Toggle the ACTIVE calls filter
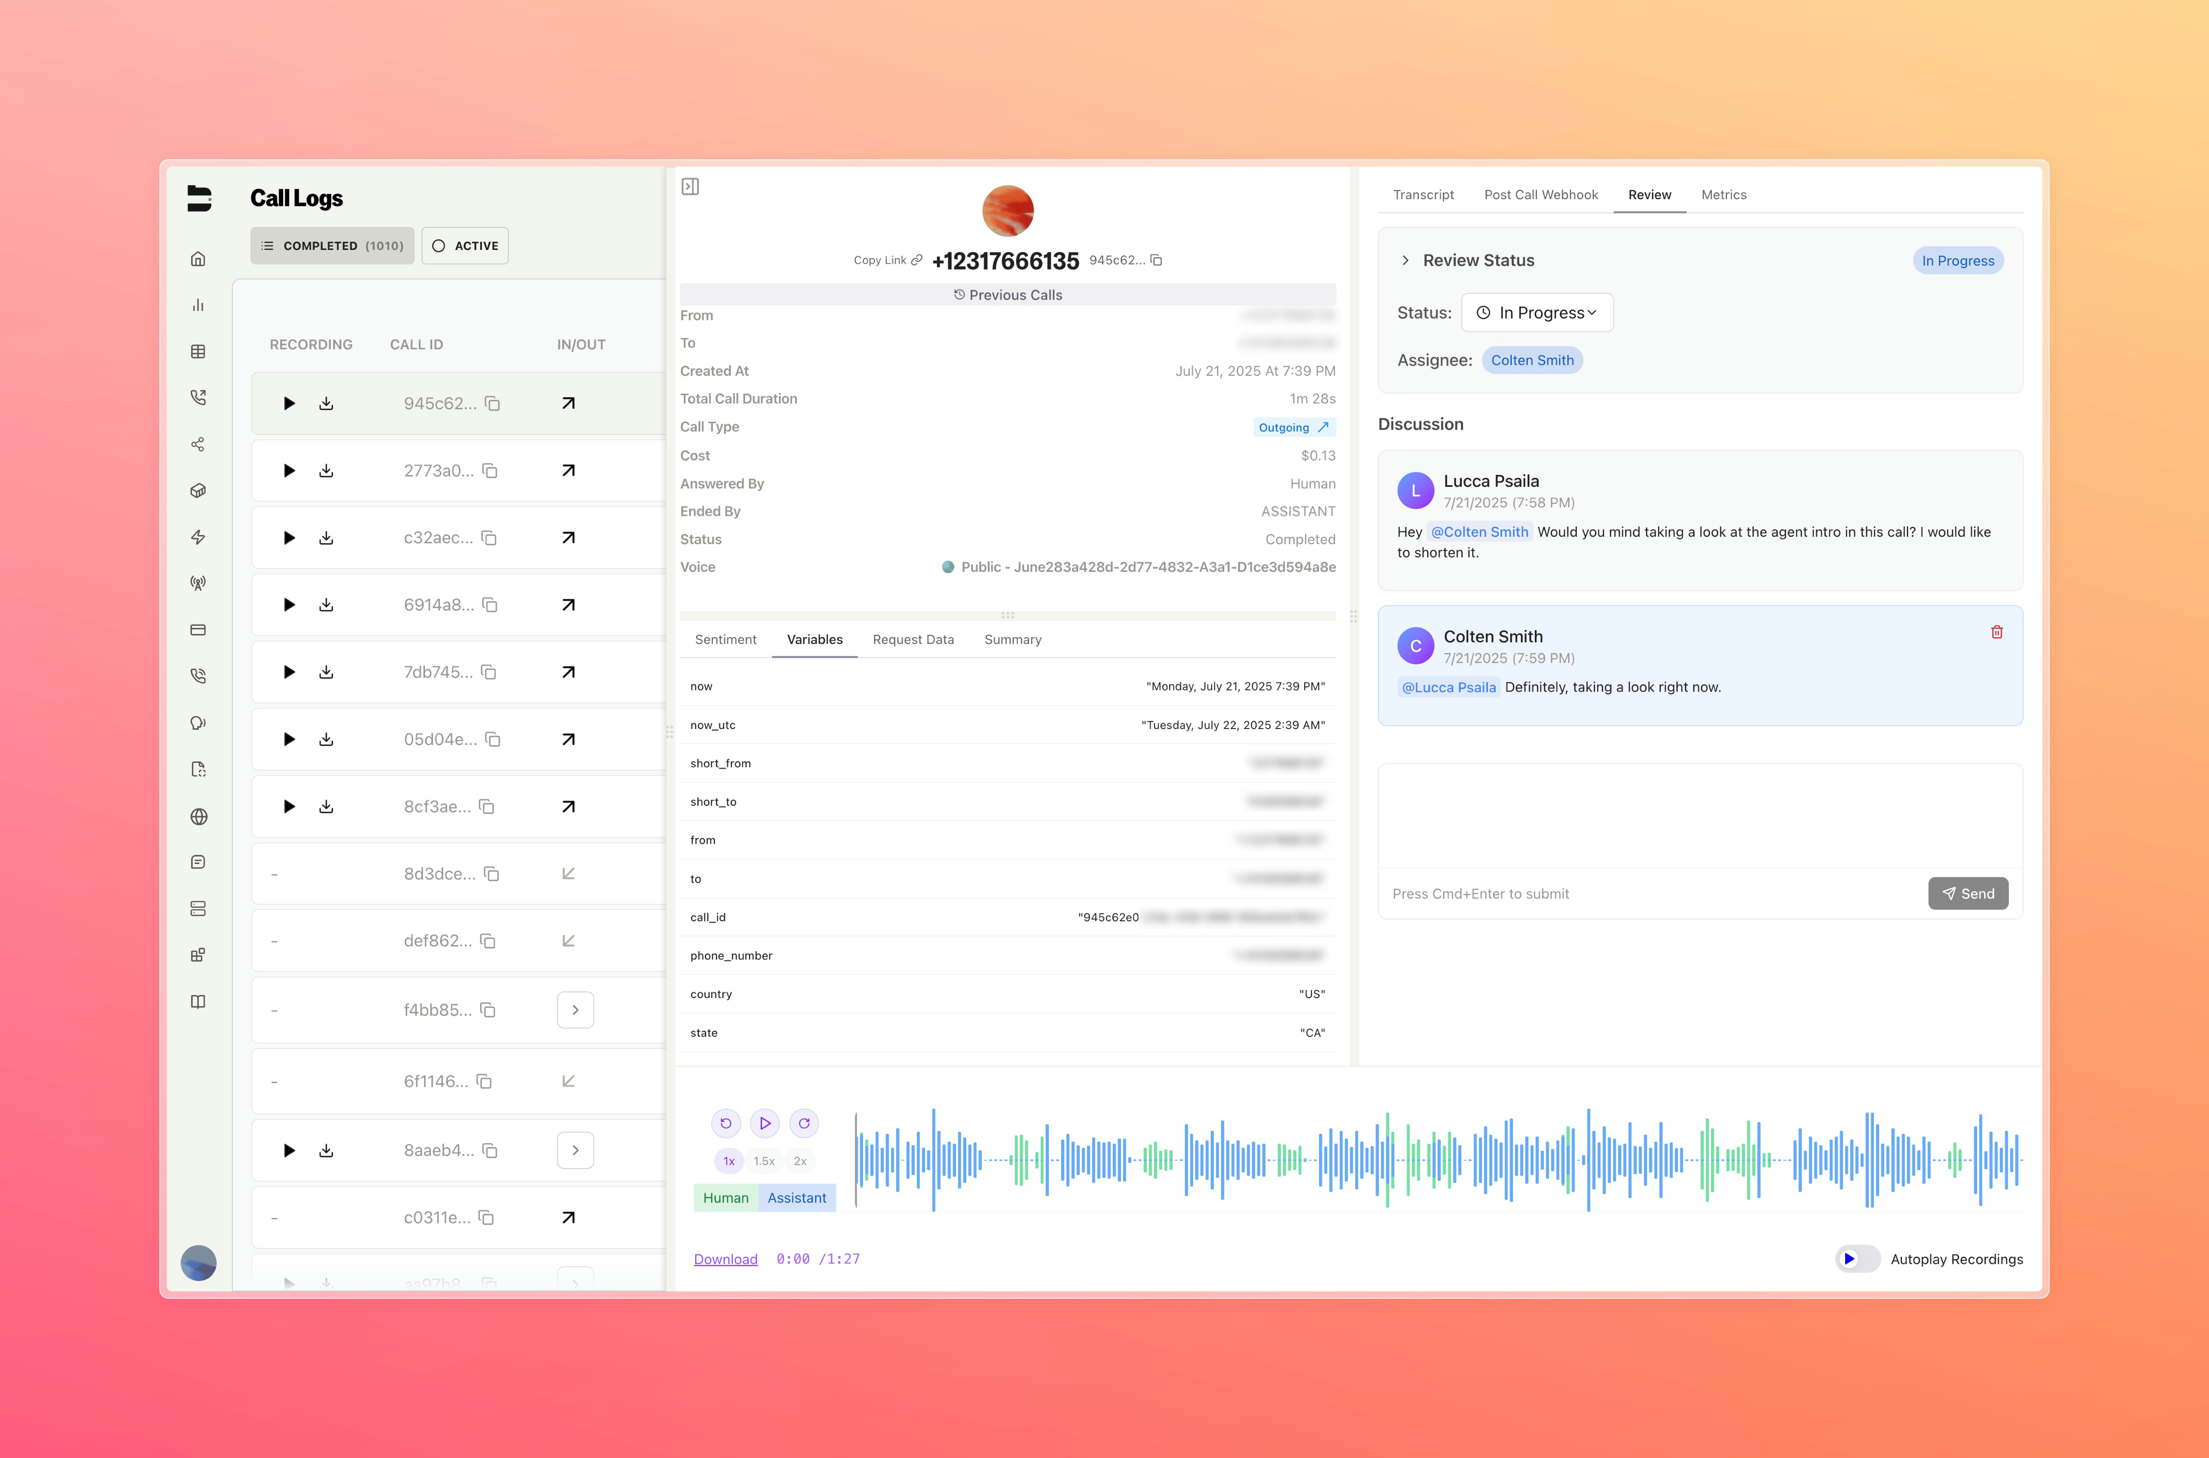2209x1458 pixels. click(x=464, y=246)
